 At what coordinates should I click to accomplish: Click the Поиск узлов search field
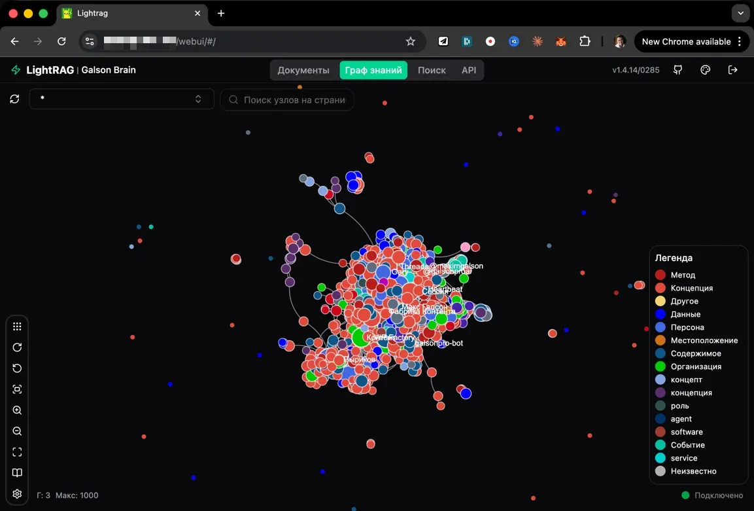point(294,100)
